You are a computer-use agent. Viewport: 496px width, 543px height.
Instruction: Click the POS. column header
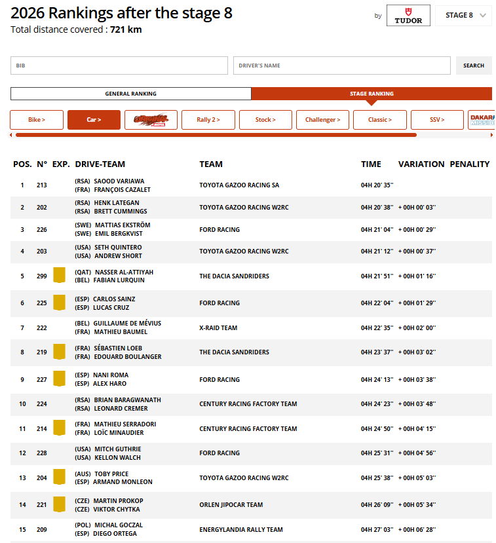pos(22,164)
